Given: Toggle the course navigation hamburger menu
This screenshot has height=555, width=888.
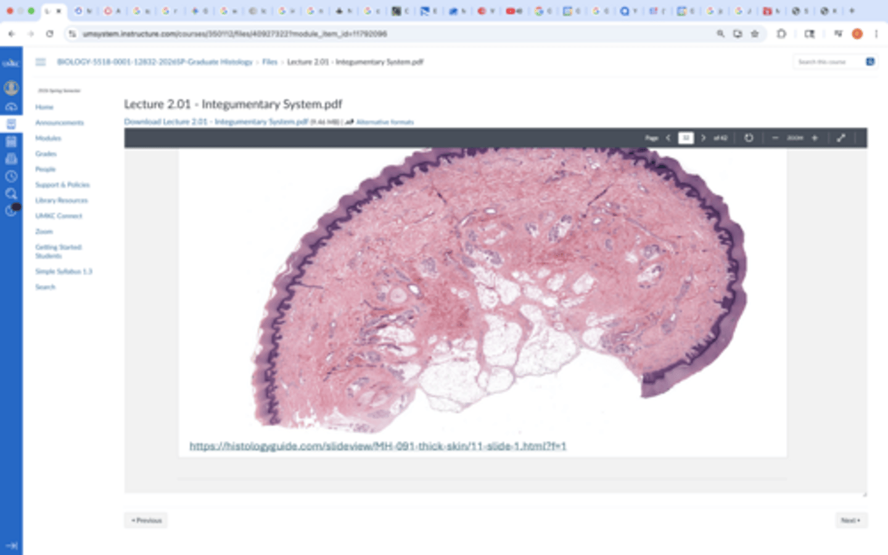Looking at the screenshot, I should (x=41, y=62).
